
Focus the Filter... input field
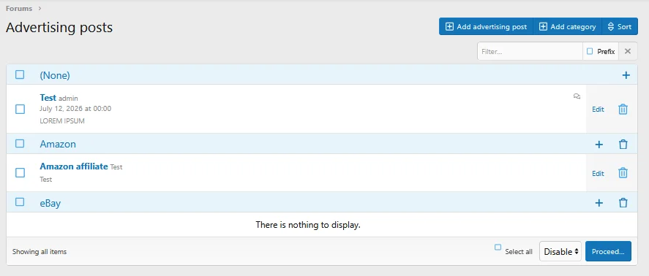tap(530, 51)
